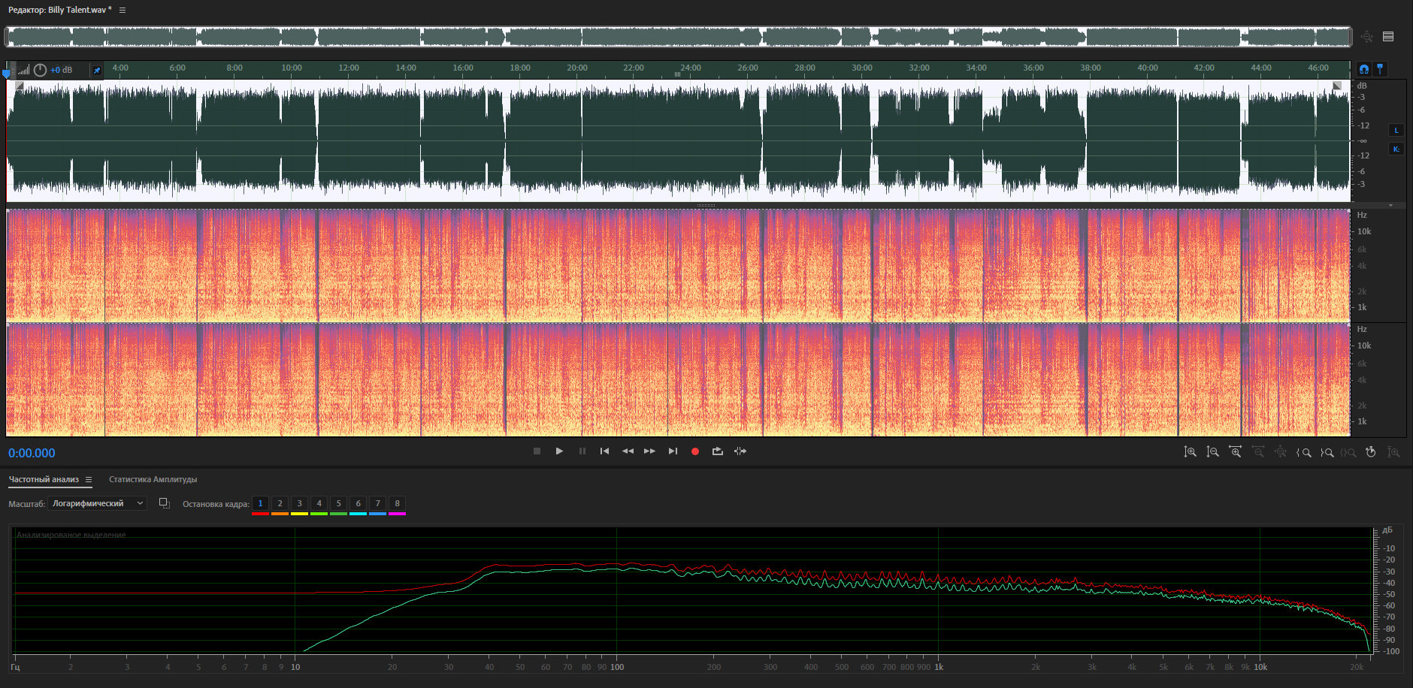The height and width of the screenshot is (688, 1413).
Task: Zoom in amplitude icon
Action: (x=1190, y=452)
